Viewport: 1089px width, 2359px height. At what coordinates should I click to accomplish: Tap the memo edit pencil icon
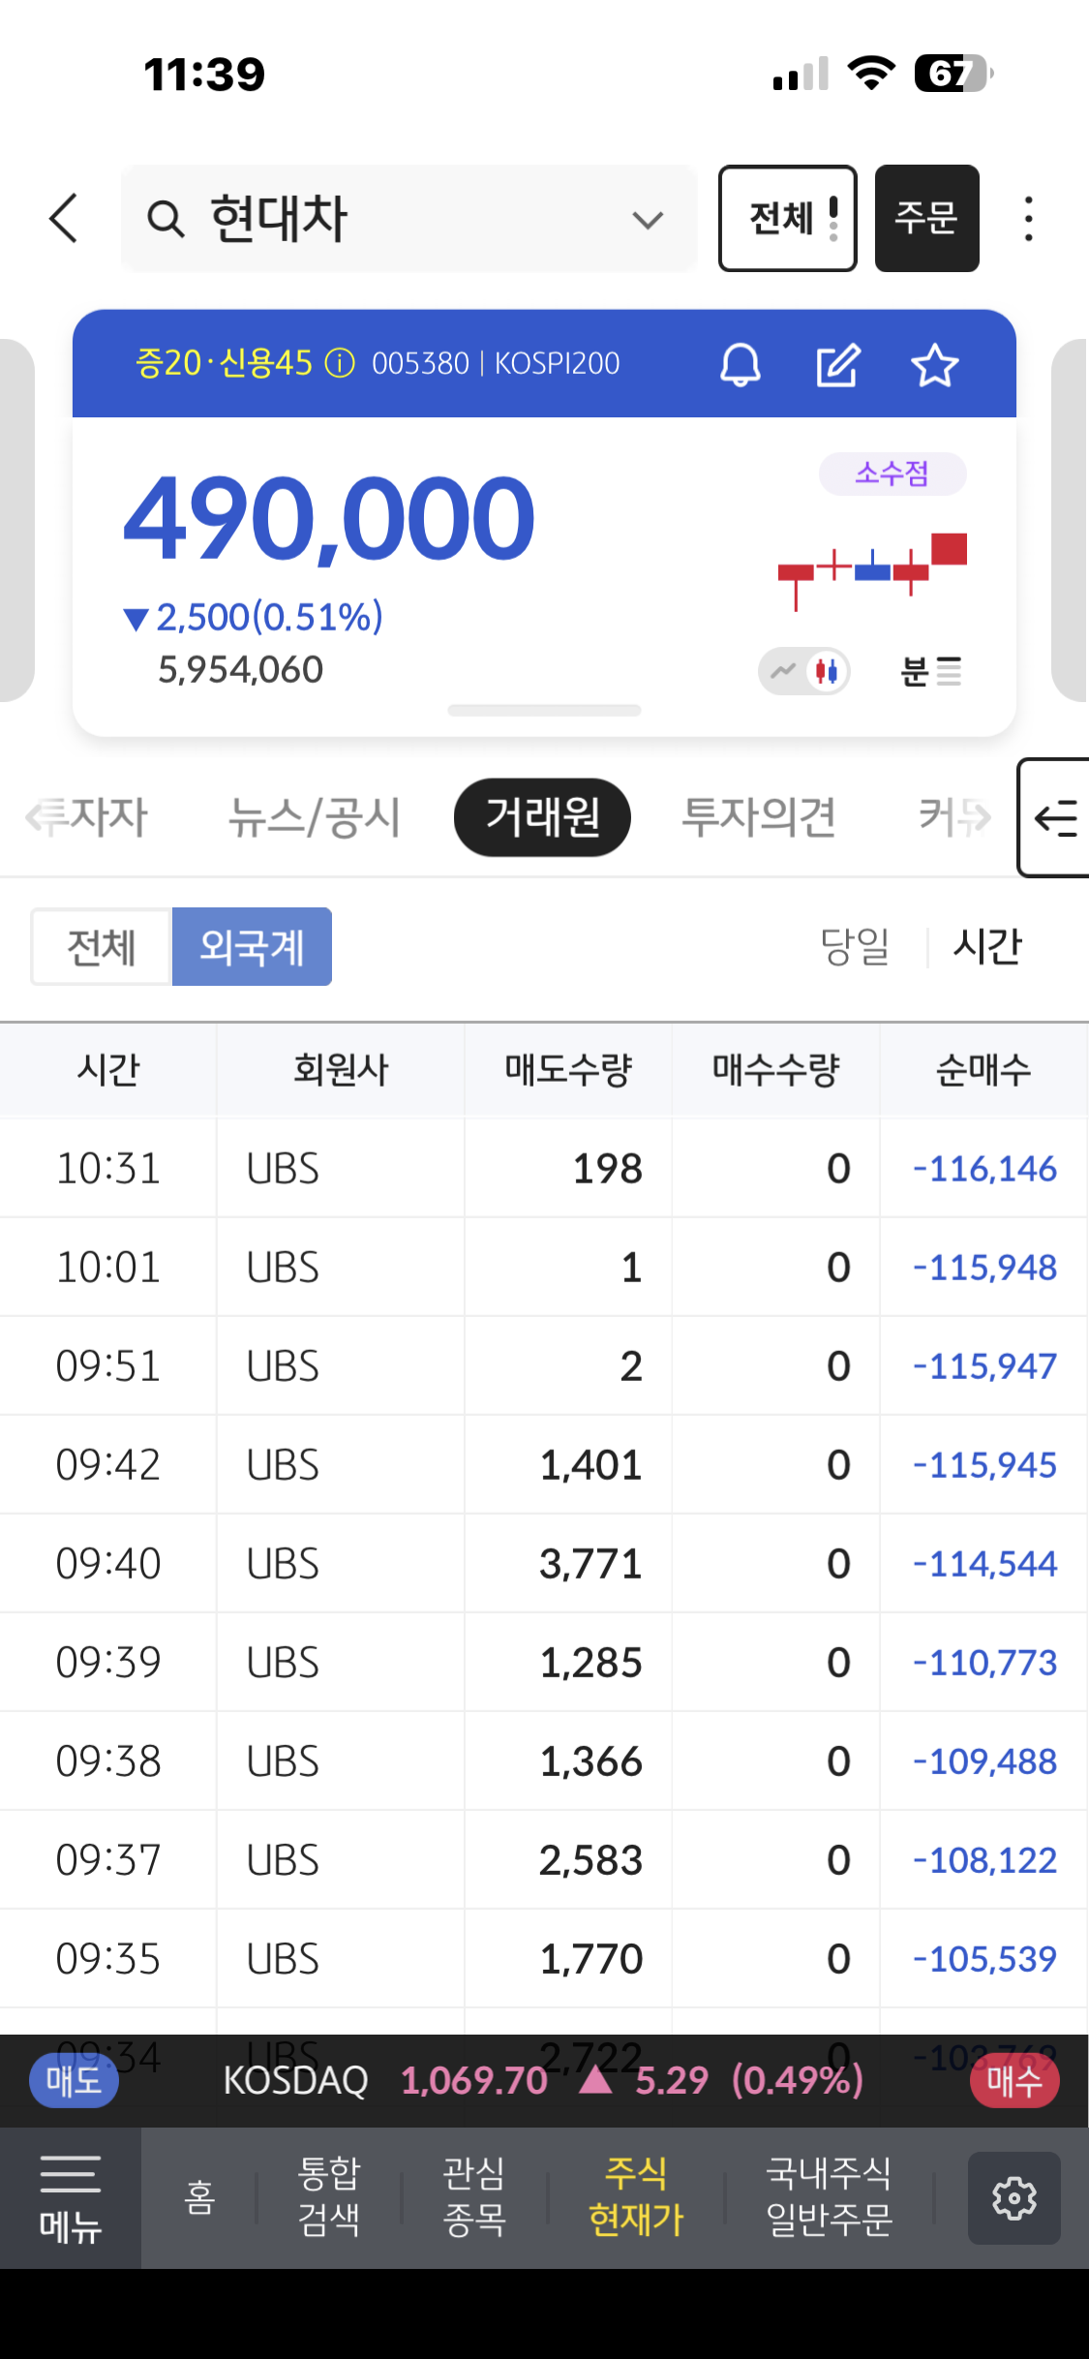tap(837, 365)
